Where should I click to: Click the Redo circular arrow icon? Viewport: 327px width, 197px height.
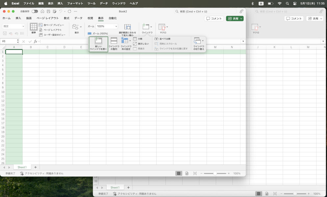pos(69,11)
